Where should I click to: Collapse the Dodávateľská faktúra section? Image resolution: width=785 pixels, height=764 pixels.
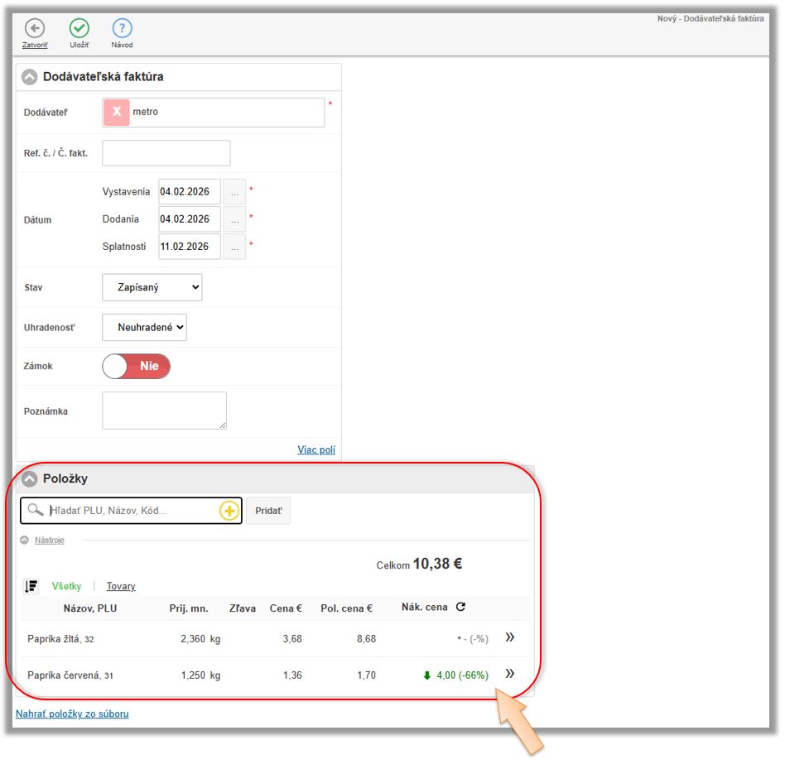coord(30,77)
